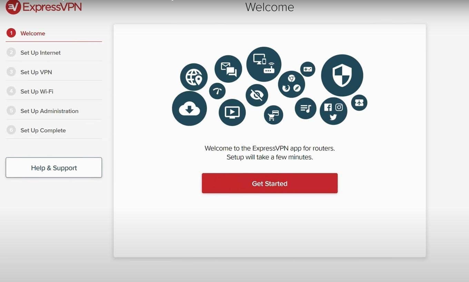Click step number 4 circle
Viewport: 469px width, 282px height.
pyautogui.click(x=11, y=91)
